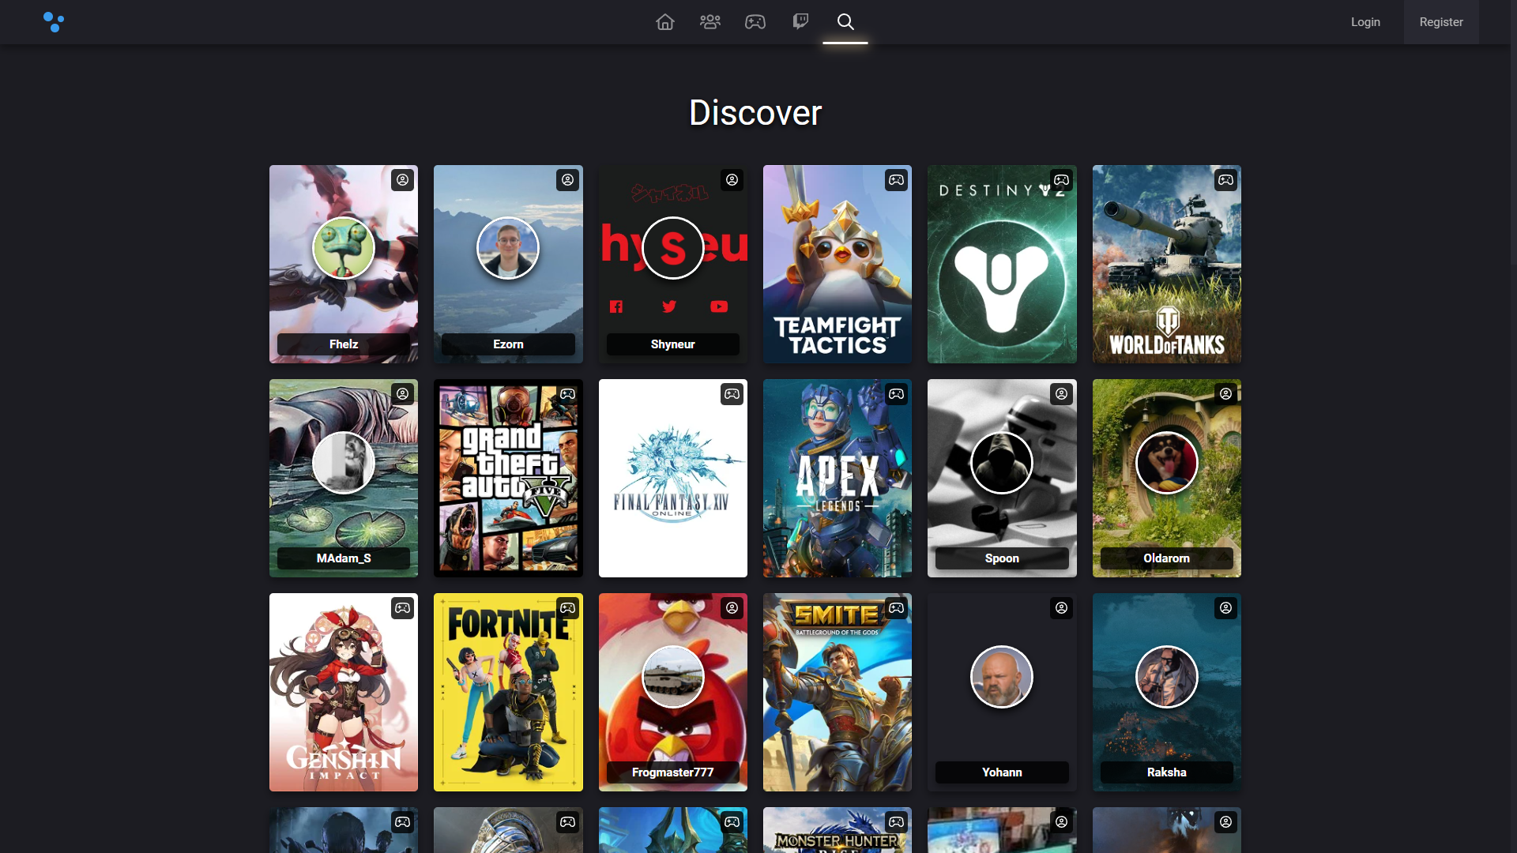The width and height of the screenshot is (1517, 853).
Task: Click the Spoon name label
Action: (x=1002, y=558)
